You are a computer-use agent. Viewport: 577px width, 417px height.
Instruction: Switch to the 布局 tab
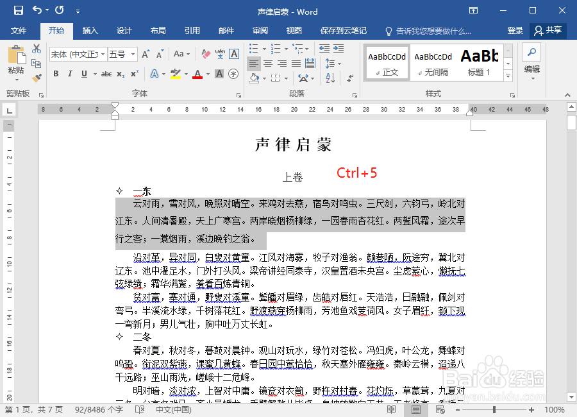[x=158, y=31]
